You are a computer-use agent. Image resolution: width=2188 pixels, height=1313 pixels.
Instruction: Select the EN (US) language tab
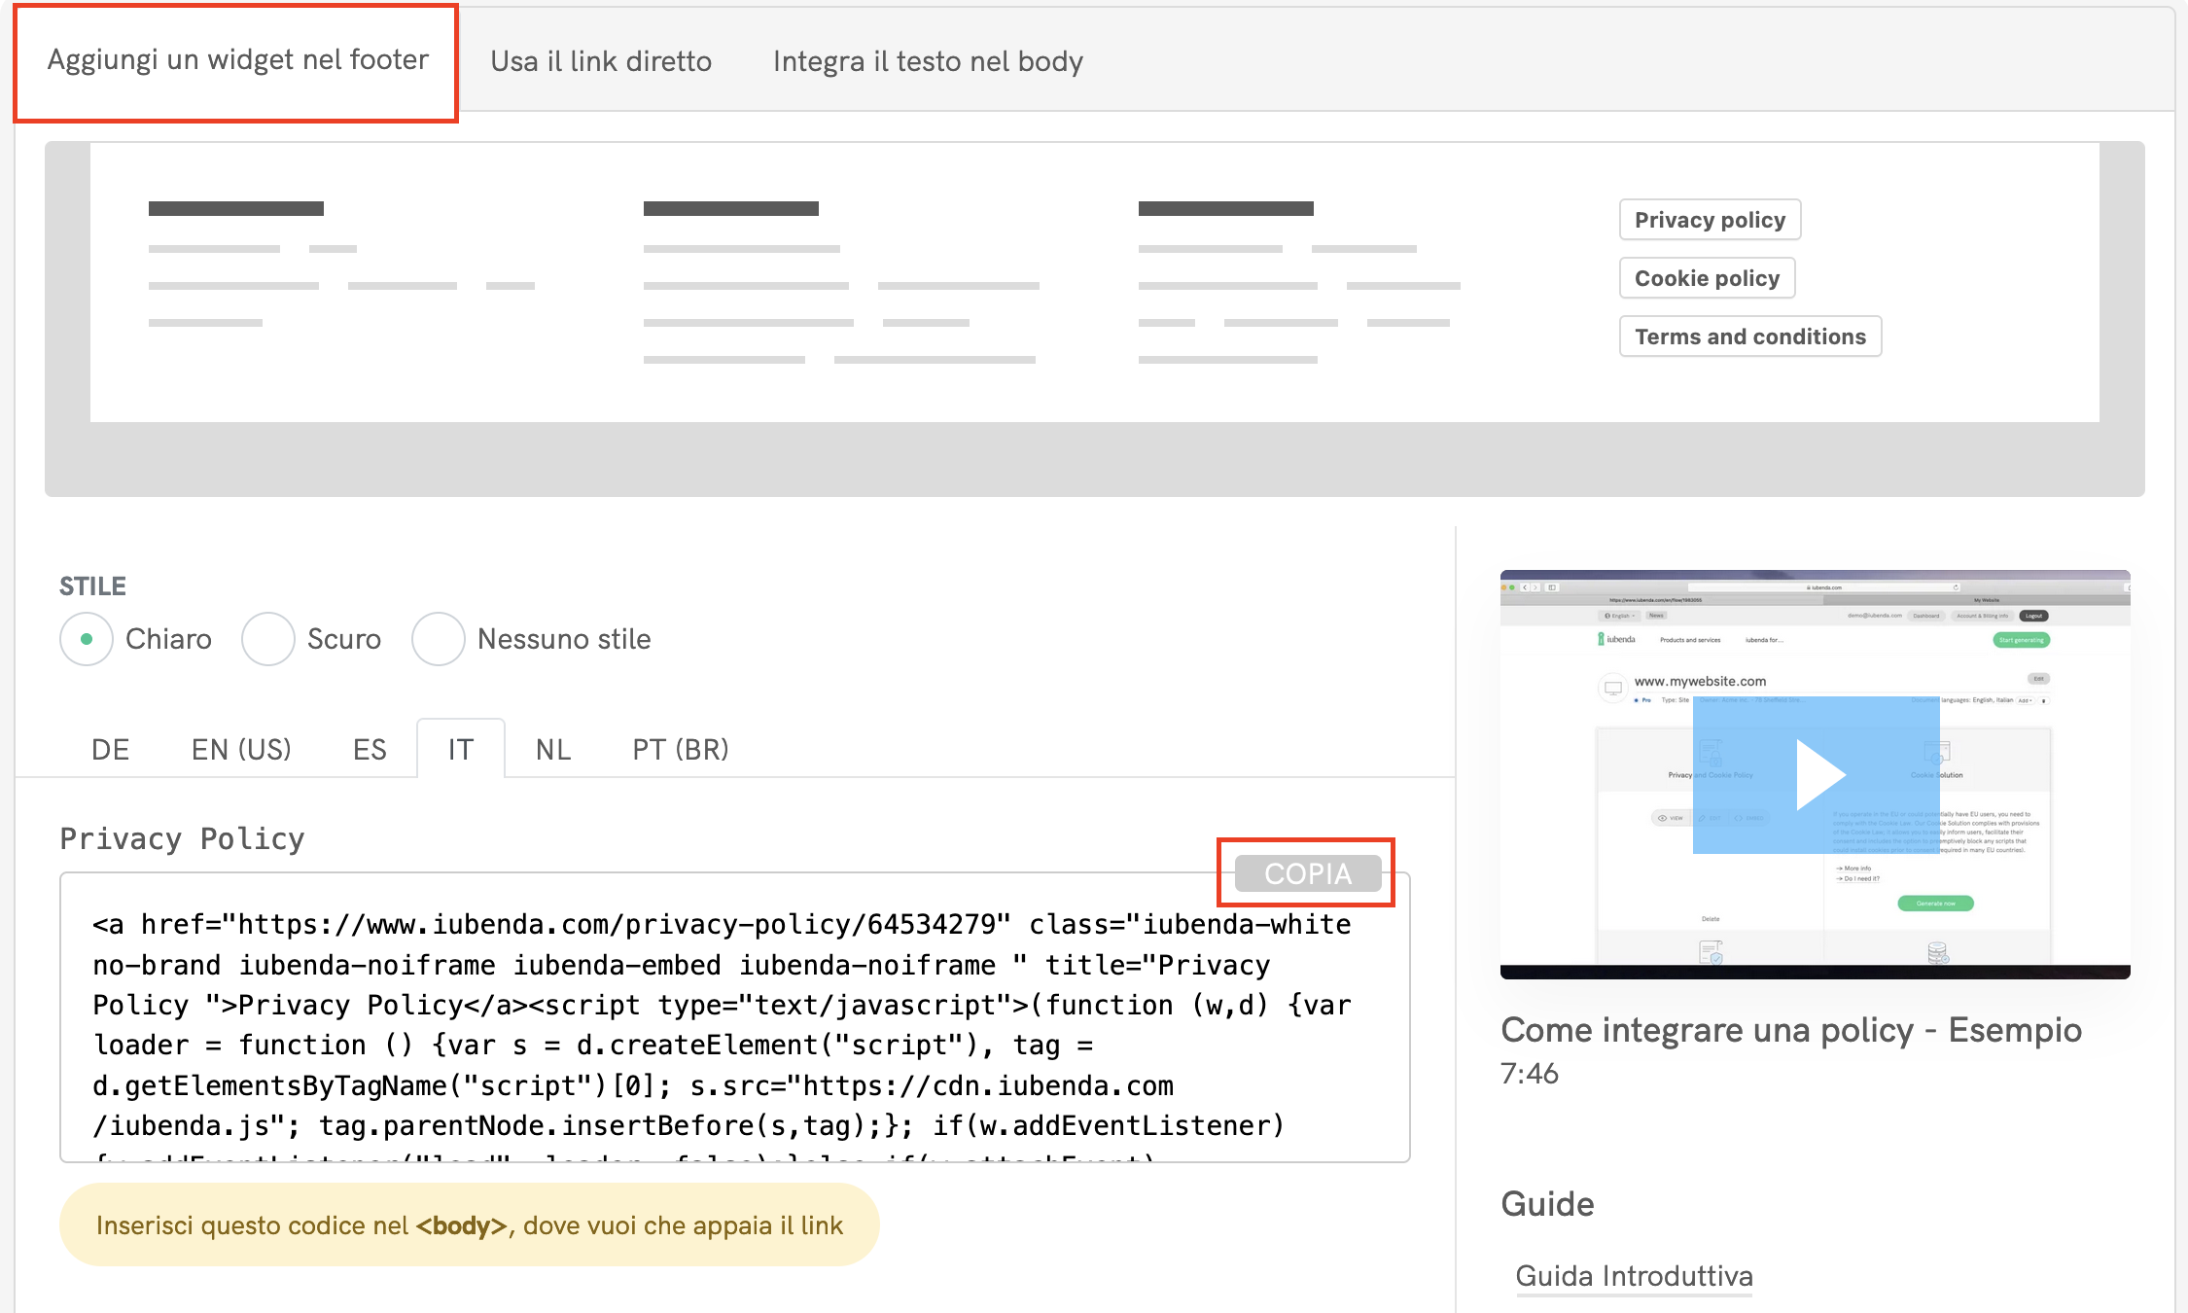[241, 749]
